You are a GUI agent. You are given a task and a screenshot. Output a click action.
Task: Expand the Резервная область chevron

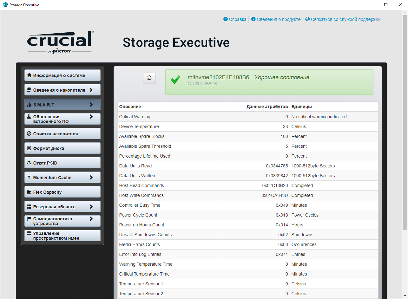coord(91,207)
